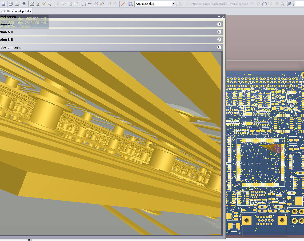
Task: Click the Board Insight section header
Action: tap(111, 47)
